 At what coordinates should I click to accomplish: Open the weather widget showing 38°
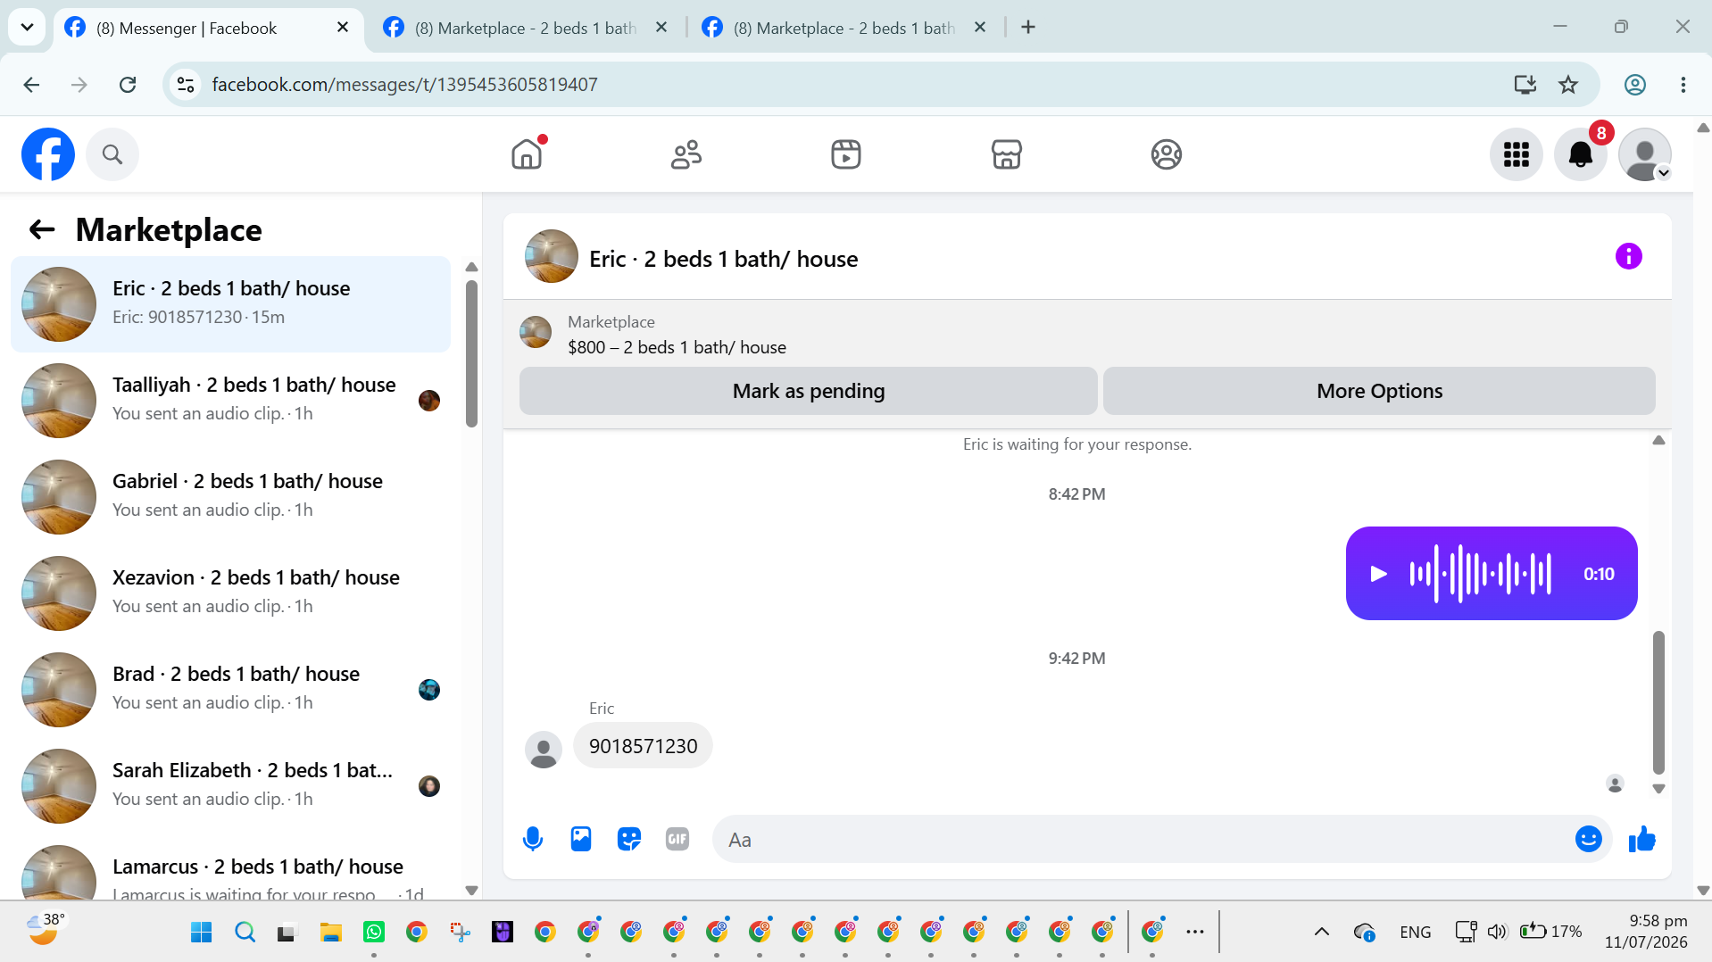coord(46,929)
